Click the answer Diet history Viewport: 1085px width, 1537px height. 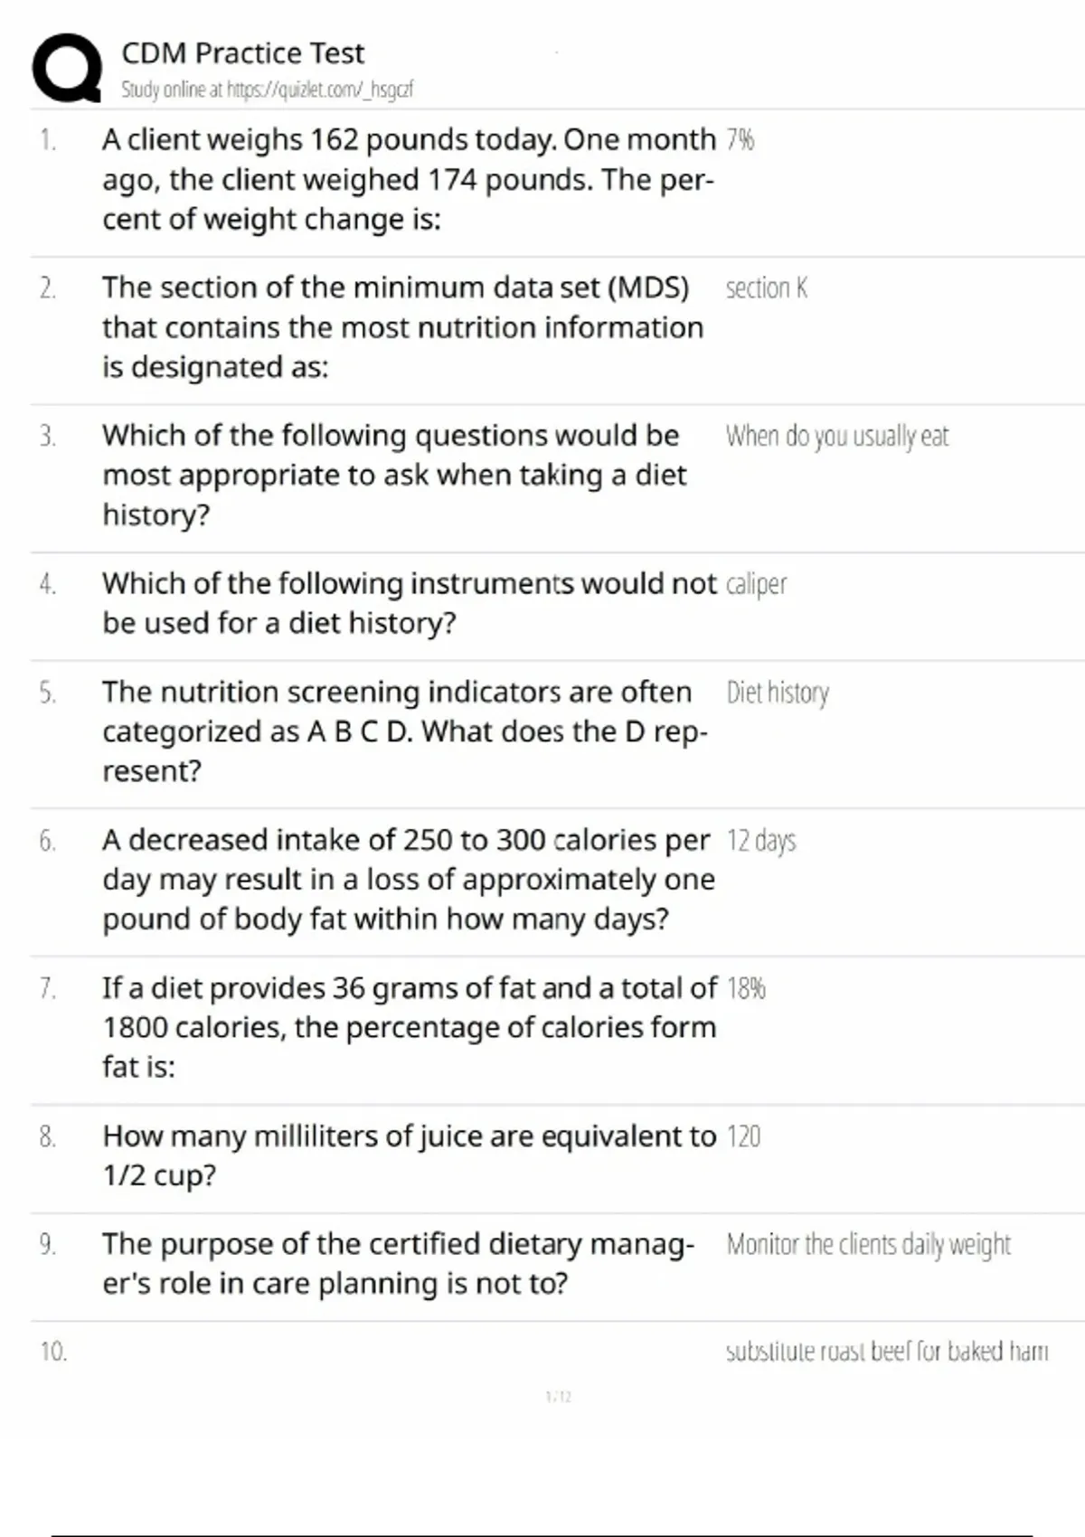tap(778, 693)
